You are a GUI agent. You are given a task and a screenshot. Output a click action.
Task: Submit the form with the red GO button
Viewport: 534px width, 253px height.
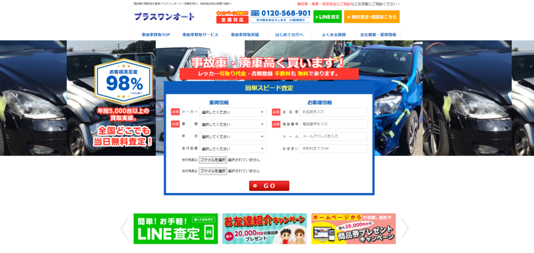269,186
